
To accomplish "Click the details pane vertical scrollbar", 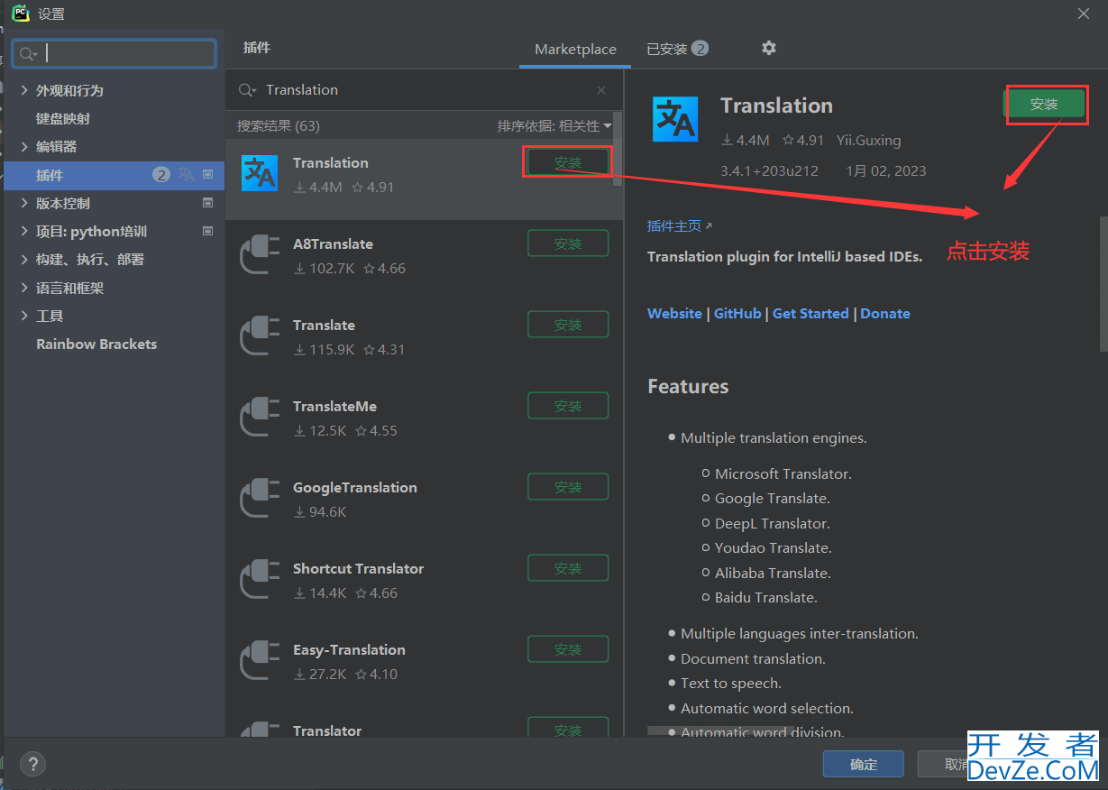I will (1103, 283).
